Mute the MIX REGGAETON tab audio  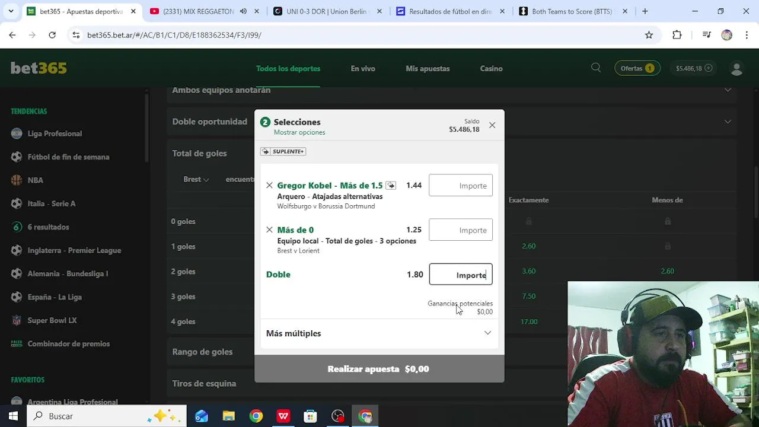point(243,11)
